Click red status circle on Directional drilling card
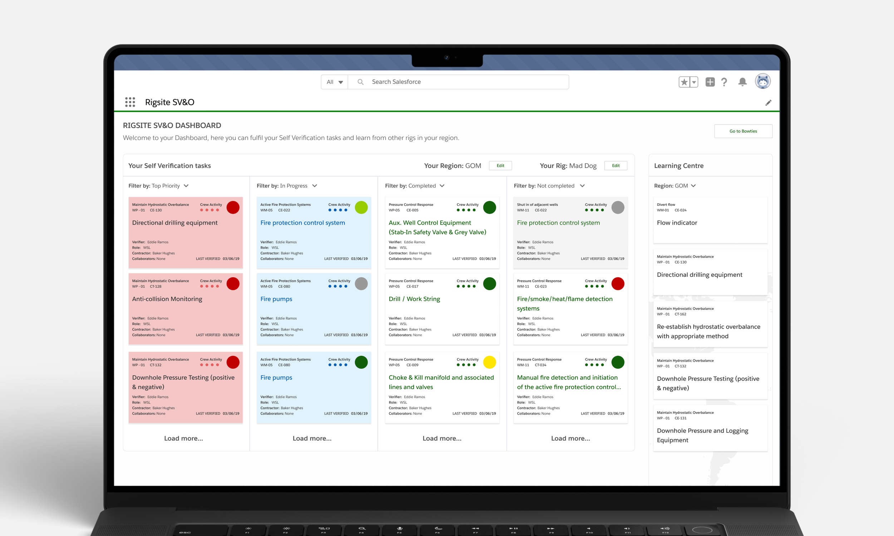Image resolution: width=894 pixels, height=536 pixels. point(233,207)
